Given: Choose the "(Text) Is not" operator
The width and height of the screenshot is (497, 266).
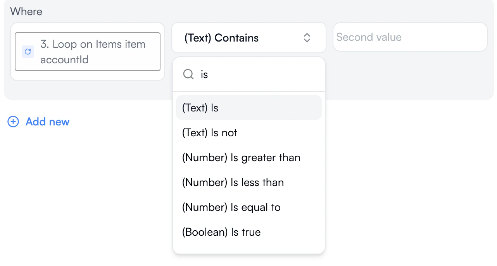Looking at the screenshot, I should coord(210,133).
